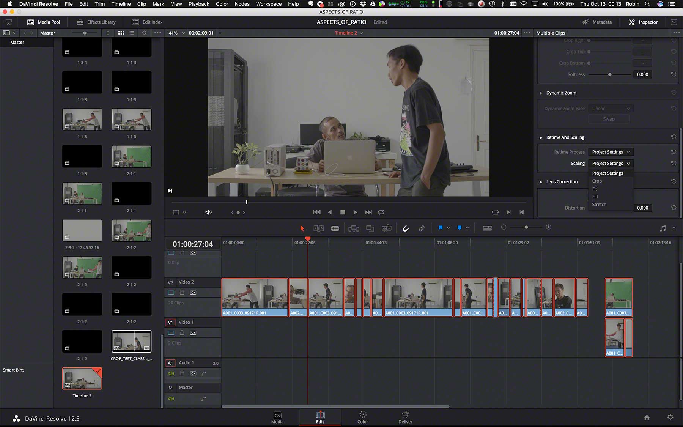Open the viewer zoom 41% dropdown

177,33
